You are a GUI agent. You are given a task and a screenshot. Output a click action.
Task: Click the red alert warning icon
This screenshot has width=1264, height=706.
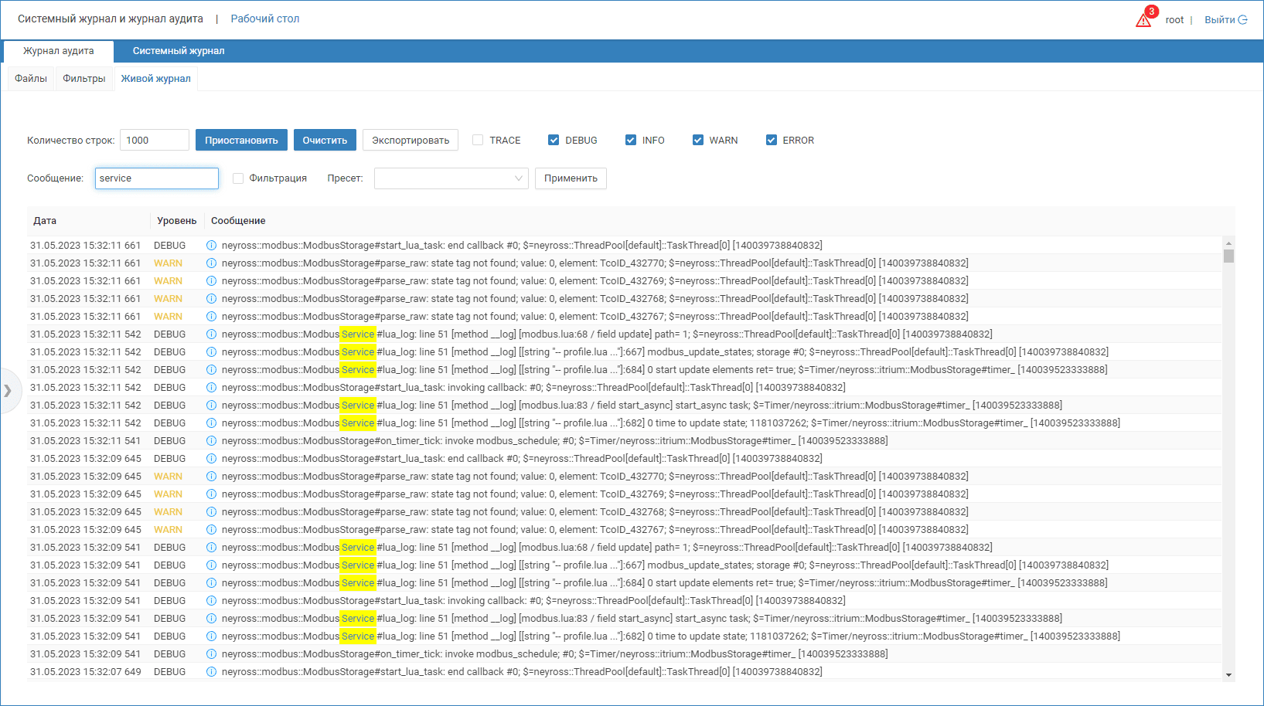point(1143,20)
